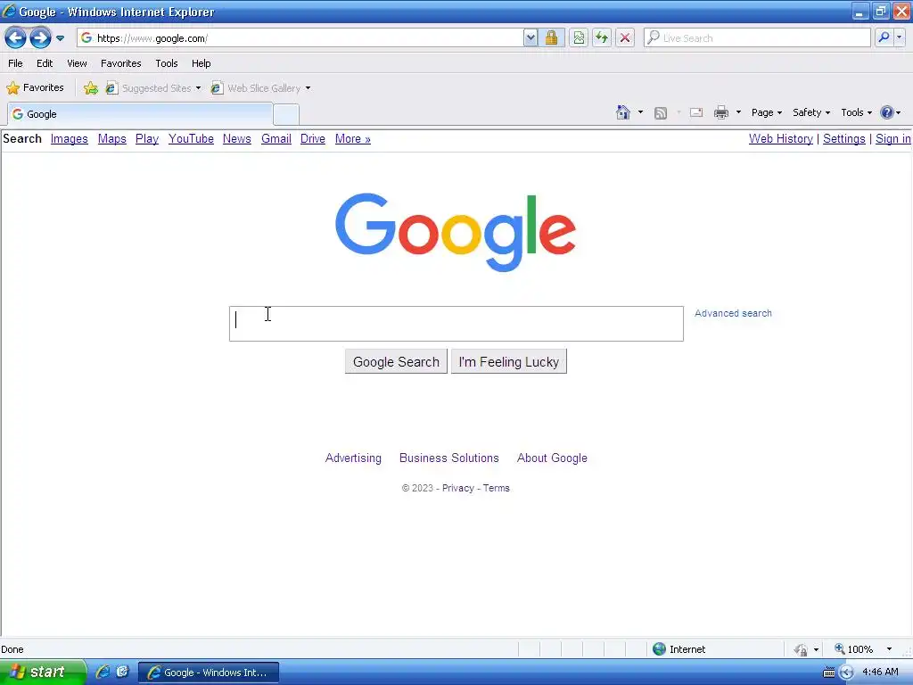Expand the Print options dropdown arrow
Screen dimensions: 913x685
click(738, 112)
